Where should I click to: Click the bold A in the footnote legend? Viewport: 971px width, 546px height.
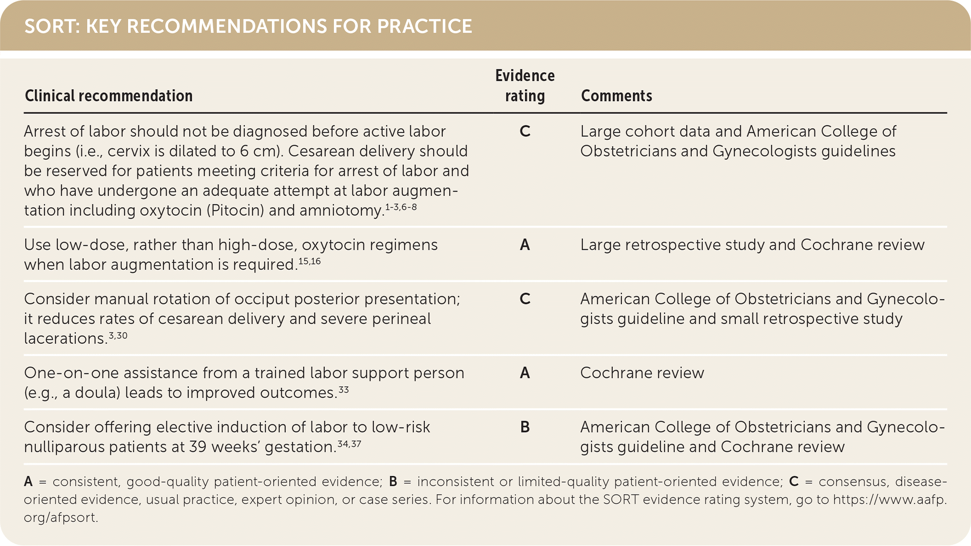(28, 482)
